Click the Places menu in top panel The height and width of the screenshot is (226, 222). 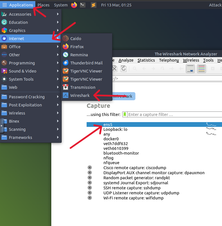coord(43,5)
